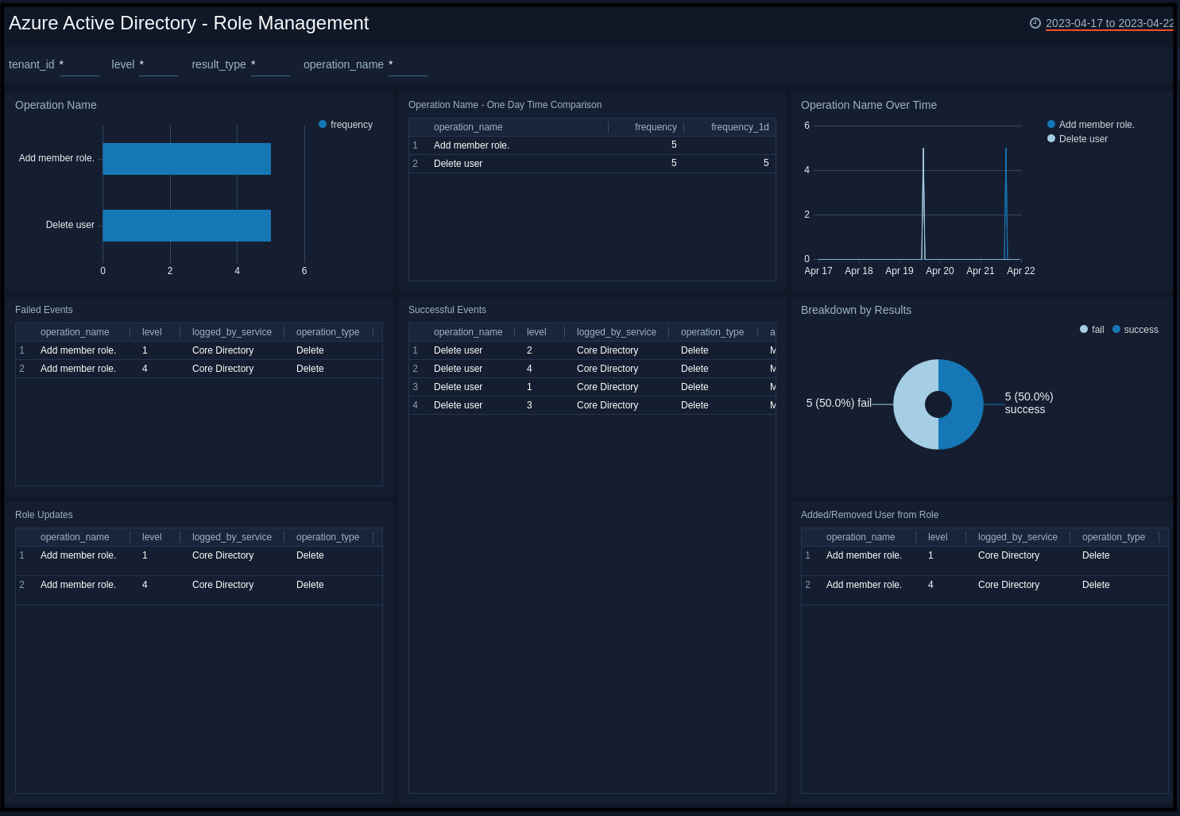The height and width of the screenshot is (816, 1180).
Task: Sort Successful Events by operation_name header
Action: tap(468, 332)
